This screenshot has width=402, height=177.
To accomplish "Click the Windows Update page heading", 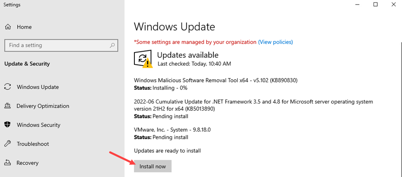I will (174, 26).
